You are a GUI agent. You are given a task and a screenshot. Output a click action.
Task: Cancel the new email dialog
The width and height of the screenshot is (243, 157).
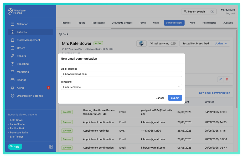click(x=160, y=98)
